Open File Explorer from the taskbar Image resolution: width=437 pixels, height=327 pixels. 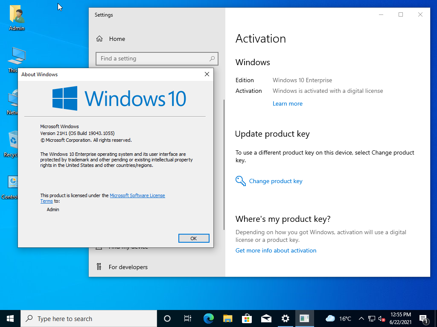[x=228, y=318]
